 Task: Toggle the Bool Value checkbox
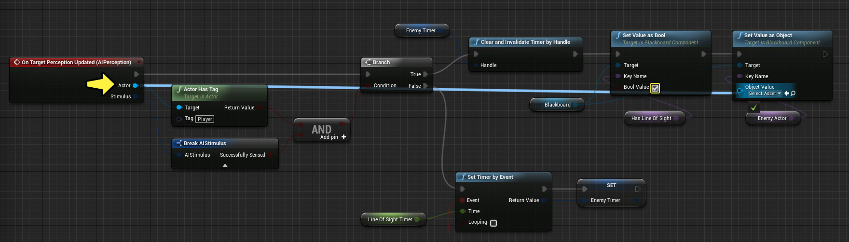(x=655, y=88)
